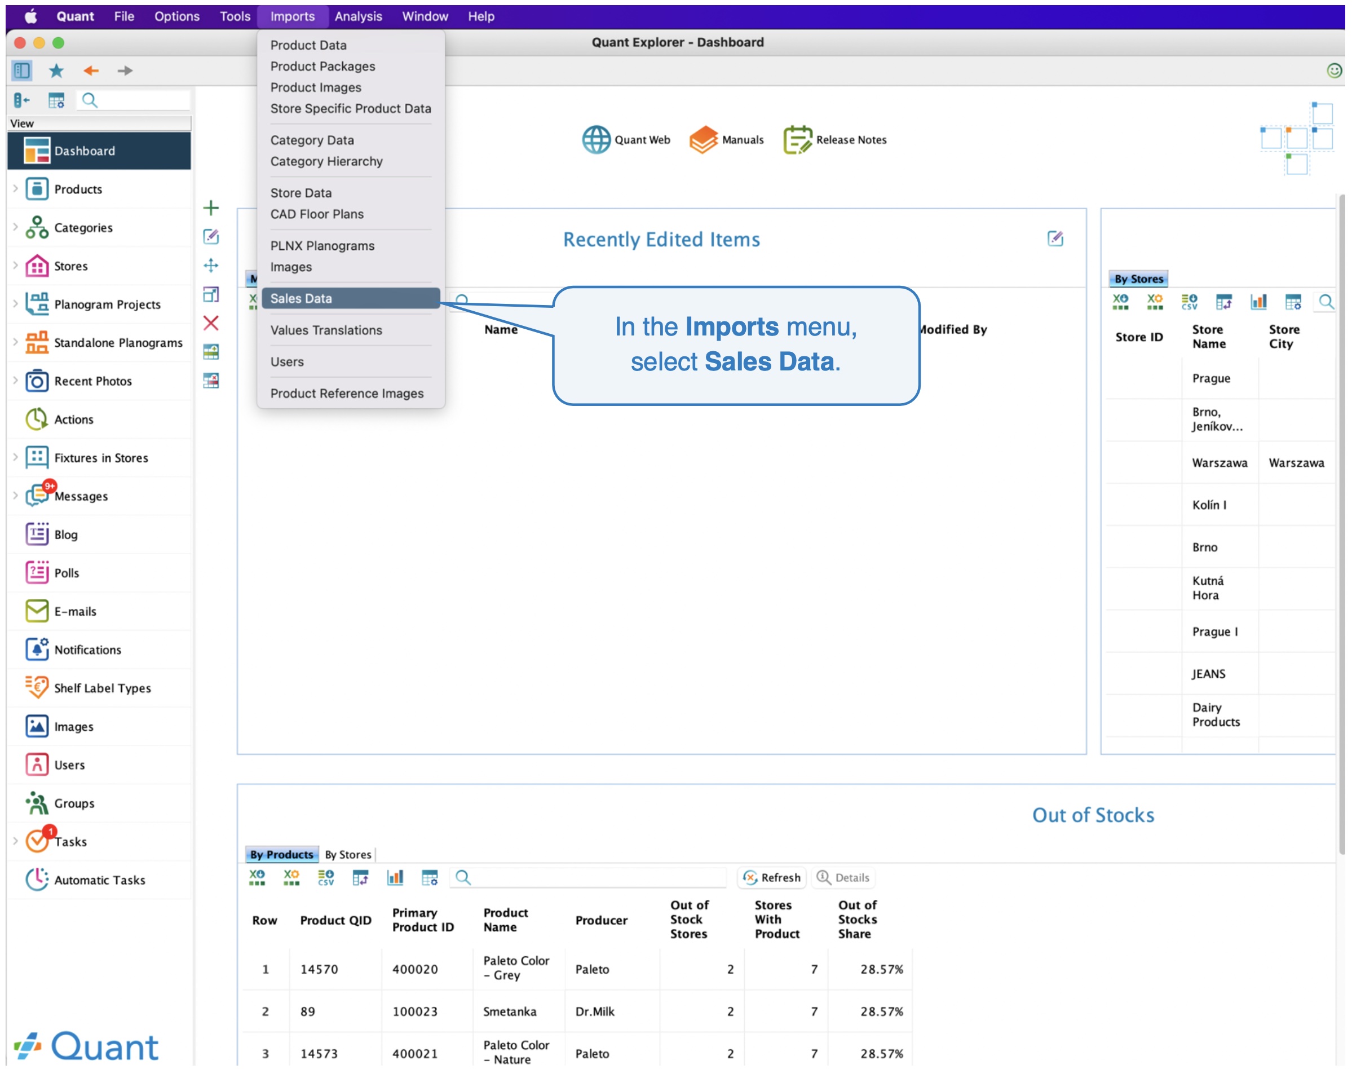Screen dimensions: 1352x1069
Task: Click the right panel By Stores tab
Action: coord(1138,279)
